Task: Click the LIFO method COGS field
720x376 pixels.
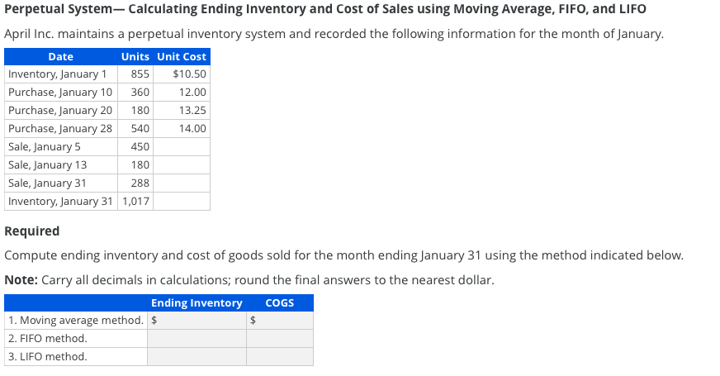Action: [x=280, y=357]
